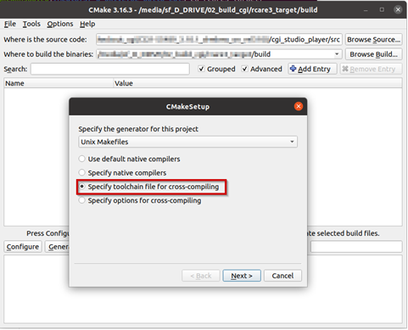Image resolution: width=408 pixels, height=330 pixels.
Task: Select Use default native compilers option
Action: (x=82, y=159)
